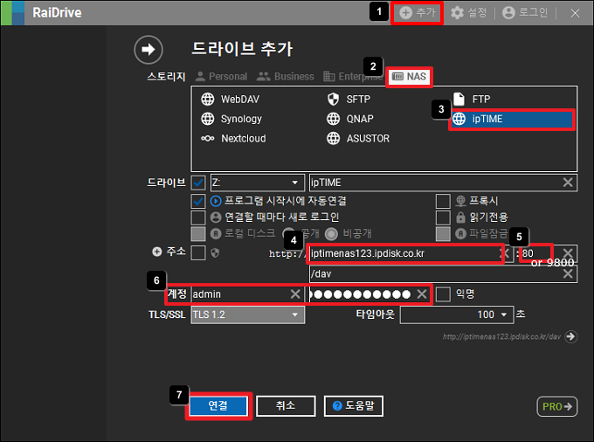Screen dimensions: 594x442
Task: Toggle 프로그램 시작시에 자동연결 checkbox
Action: (198, 201)
